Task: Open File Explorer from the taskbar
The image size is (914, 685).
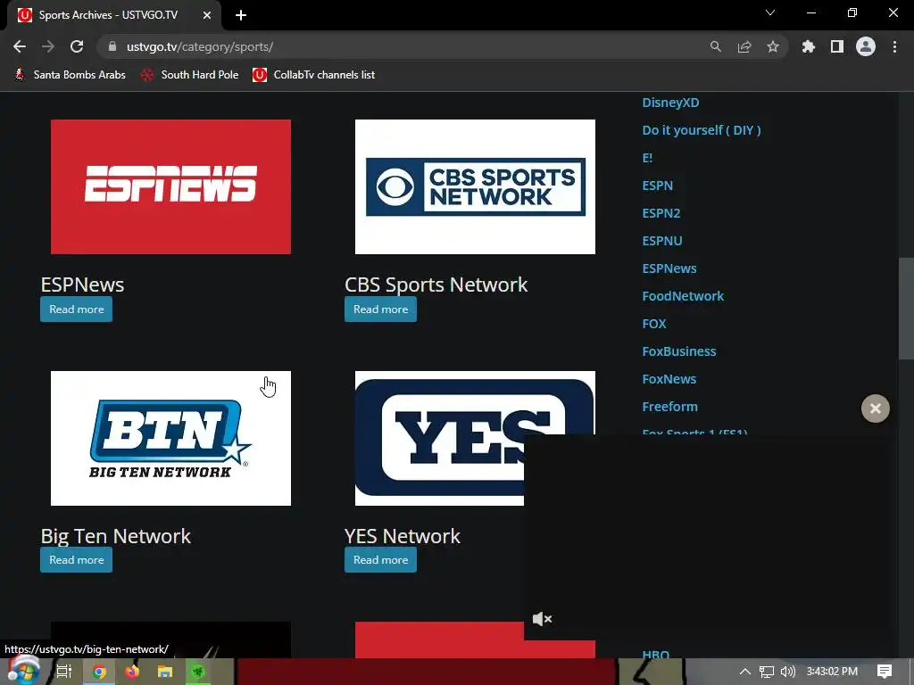Action: 165,672
